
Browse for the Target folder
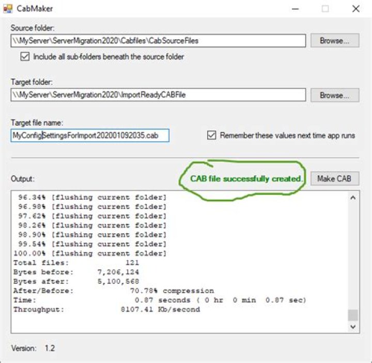[x=335, y=95]
